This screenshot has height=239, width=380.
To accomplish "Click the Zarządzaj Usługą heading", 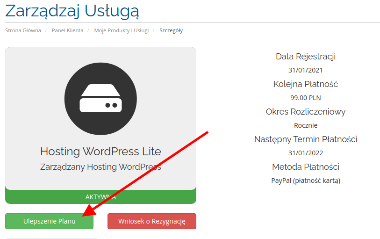I will (x=72, y=11).
